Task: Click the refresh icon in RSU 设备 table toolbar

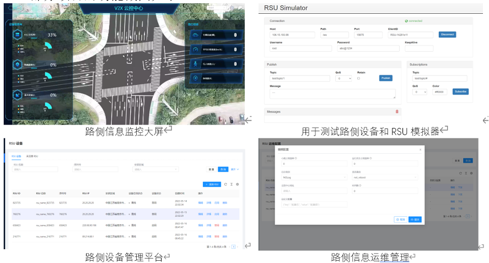Action: pos(225,184)
